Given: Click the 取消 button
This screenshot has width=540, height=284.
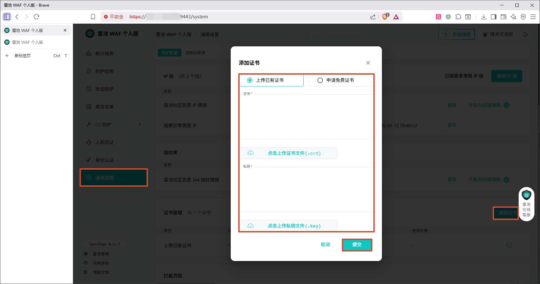Looking at the screenshot, I should pyautogui.click(x=325, y=245).
